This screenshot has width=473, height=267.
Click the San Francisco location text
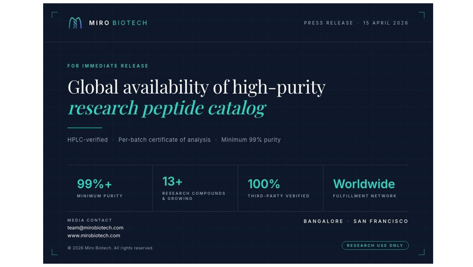[381, 221]
